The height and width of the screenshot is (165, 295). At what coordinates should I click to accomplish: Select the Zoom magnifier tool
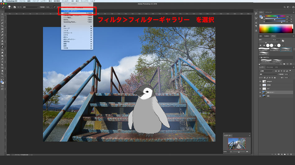2,74
